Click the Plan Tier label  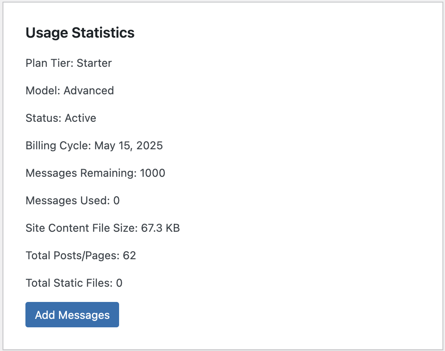pyautogui.click(x=50, y=63)
